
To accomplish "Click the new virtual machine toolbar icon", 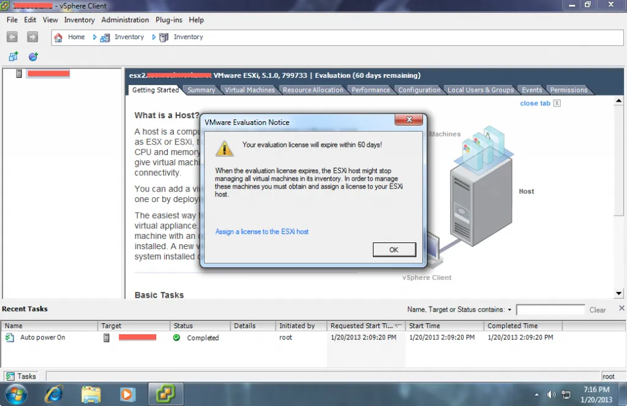I will [x=13, y=57].
